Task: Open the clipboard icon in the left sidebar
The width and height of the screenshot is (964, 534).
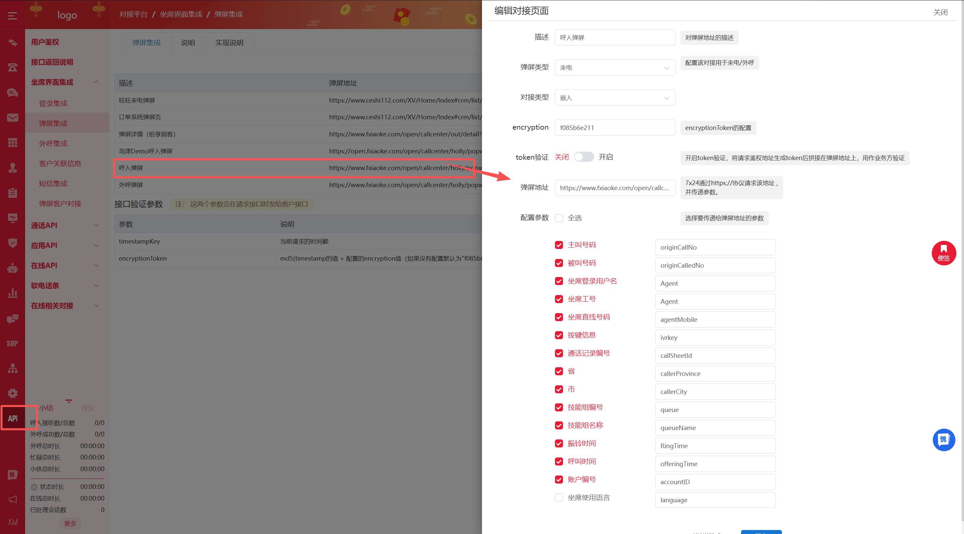Action: click(12, 193)
